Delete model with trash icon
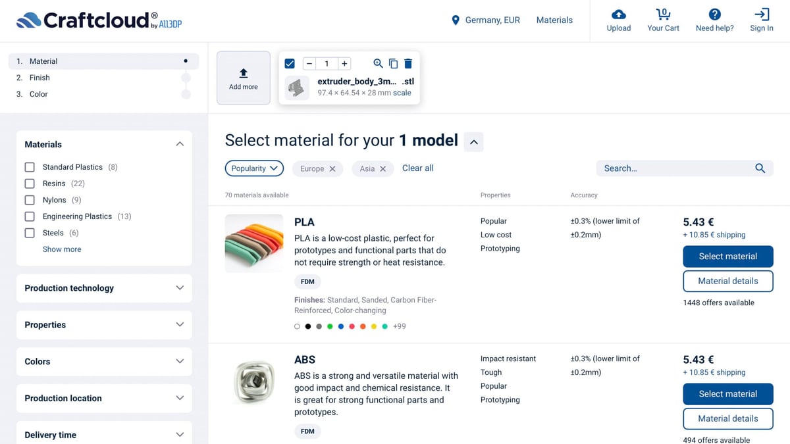This screenshot has height=444, width=790. pos(408,63)
